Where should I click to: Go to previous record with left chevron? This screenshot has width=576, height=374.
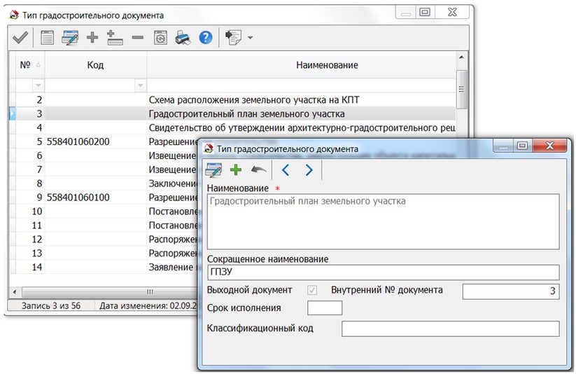(x=285, y=169)
